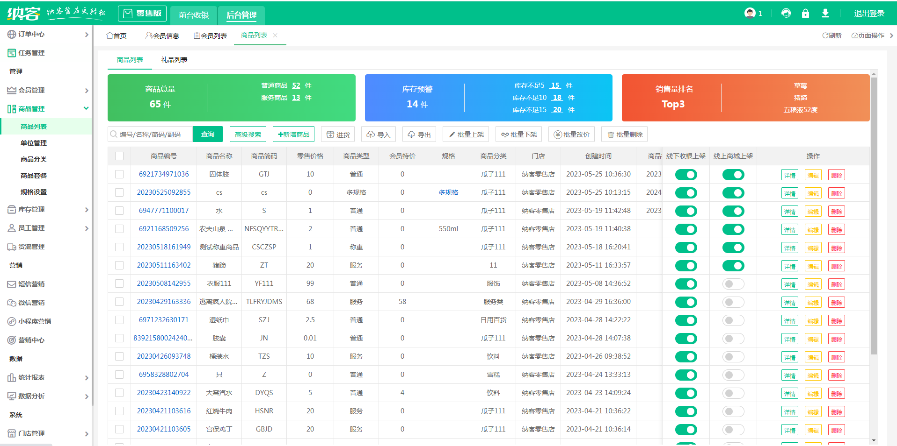Click the 导入 import toolbar button
The width and height of the screenshot is (897, 446).
379,135
